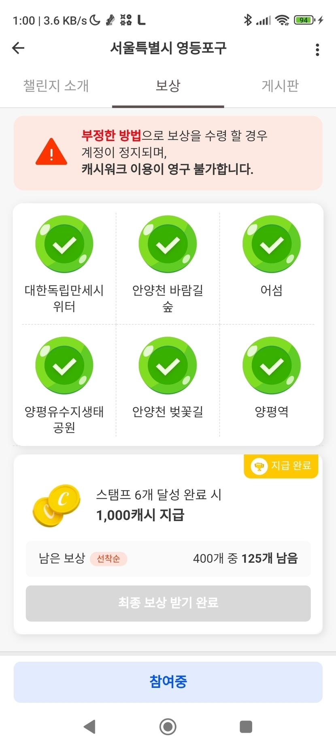
Task: Tap the 대한독립만세시위터 stamp checkmark
Action: [x=64, y=244]
